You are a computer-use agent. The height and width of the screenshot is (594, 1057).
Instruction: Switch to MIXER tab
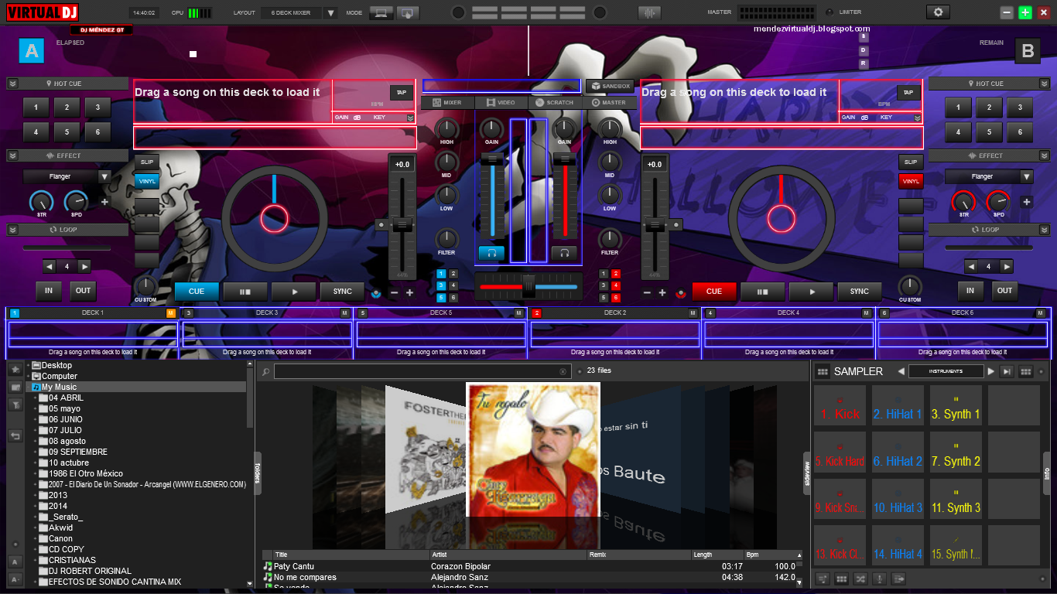(447, 102)
